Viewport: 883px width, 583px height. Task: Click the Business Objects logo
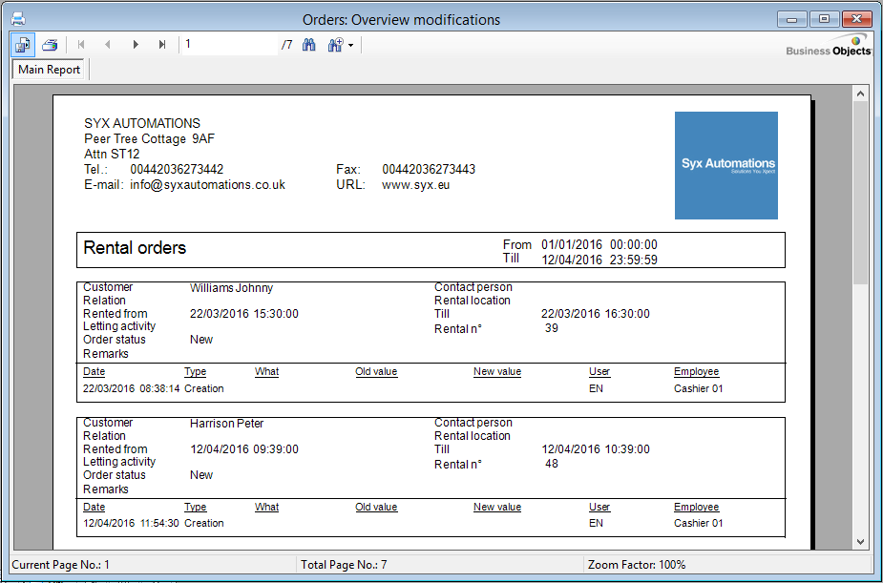coord(829,46)
